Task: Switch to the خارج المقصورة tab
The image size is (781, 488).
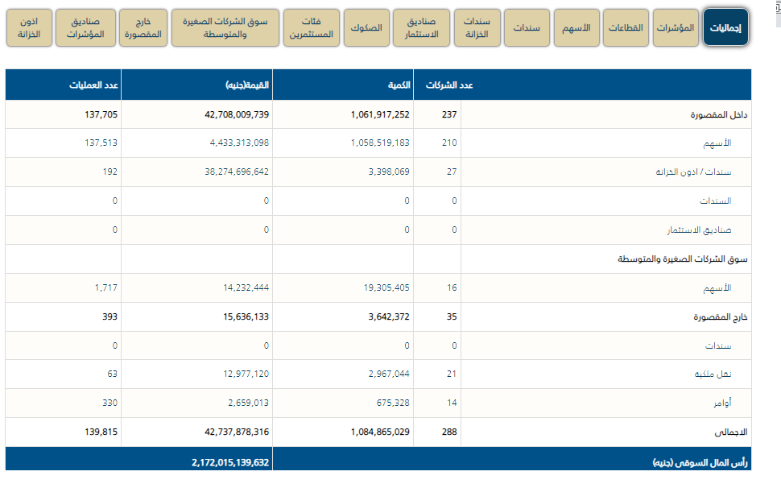Action: [x=144, y=28]
